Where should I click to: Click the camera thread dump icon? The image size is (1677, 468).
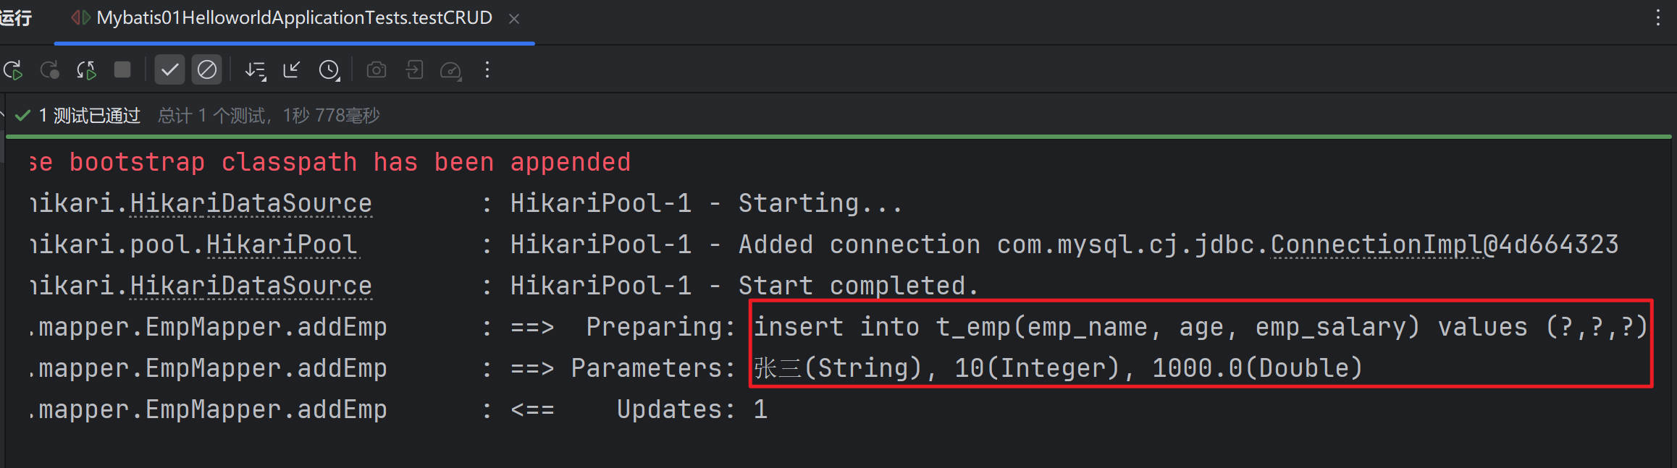[376, 70]
